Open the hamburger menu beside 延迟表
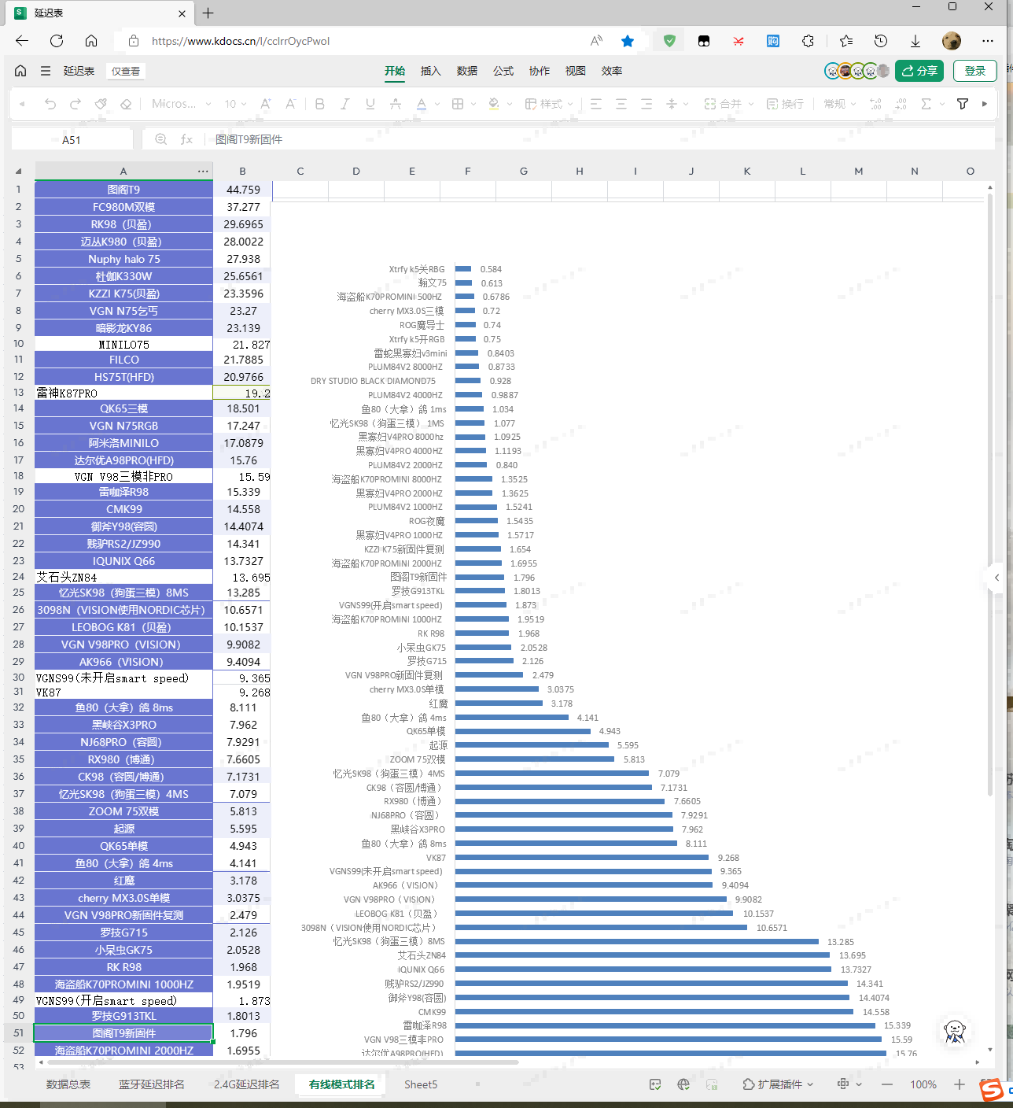Viewport: 1013px width, 1108px height. point(46,71)
